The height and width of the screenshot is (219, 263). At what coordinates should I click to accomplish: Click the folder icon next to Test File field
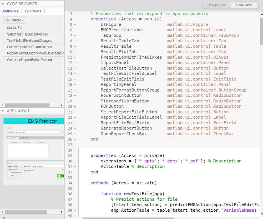pyautogui.click(x=63, y=132)
